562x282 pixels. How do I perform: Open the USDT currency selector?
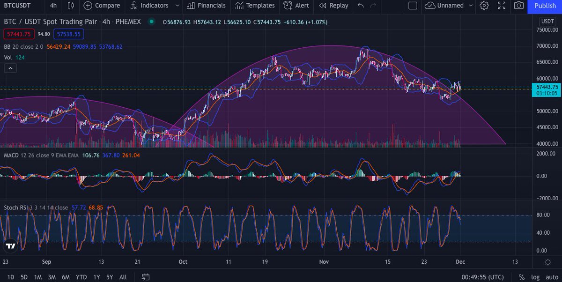pos(547,22)
